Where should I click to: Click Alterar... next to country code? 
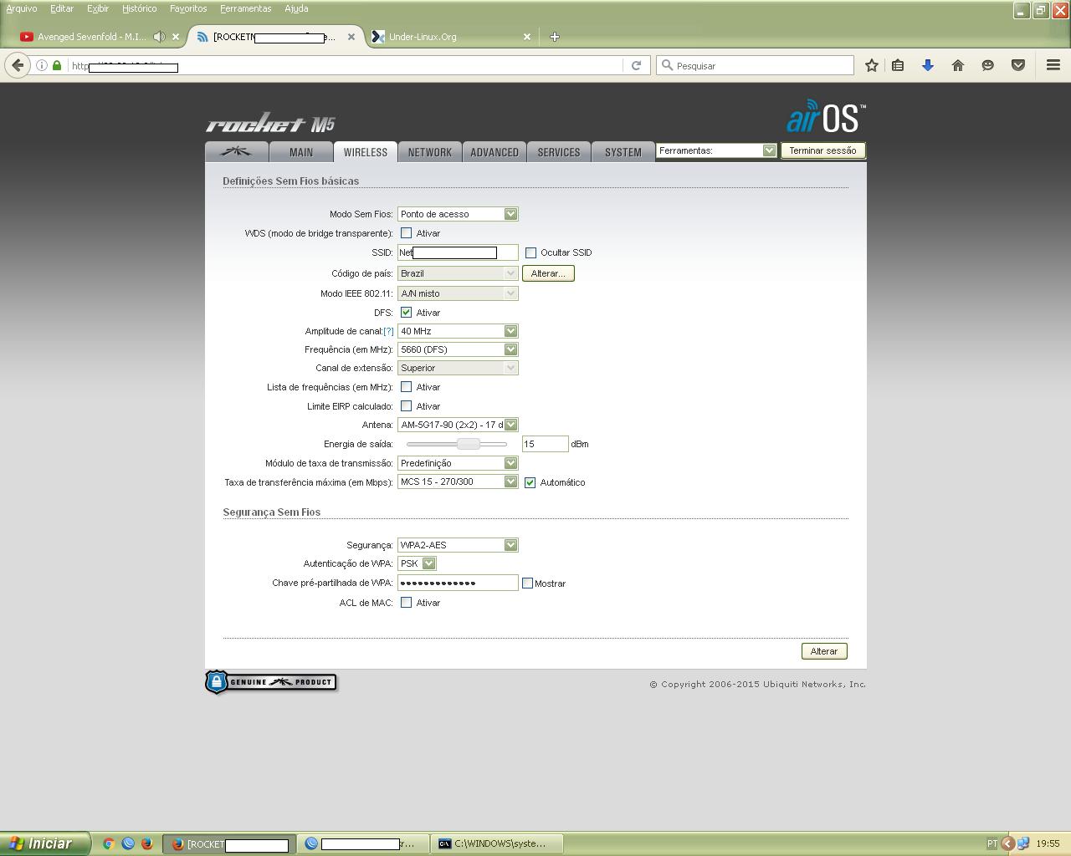[548, 273]
